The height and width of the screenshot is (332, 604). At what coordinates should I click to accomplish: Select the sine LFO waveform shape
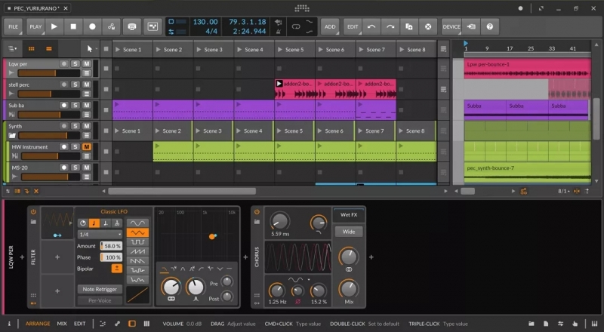137,223
